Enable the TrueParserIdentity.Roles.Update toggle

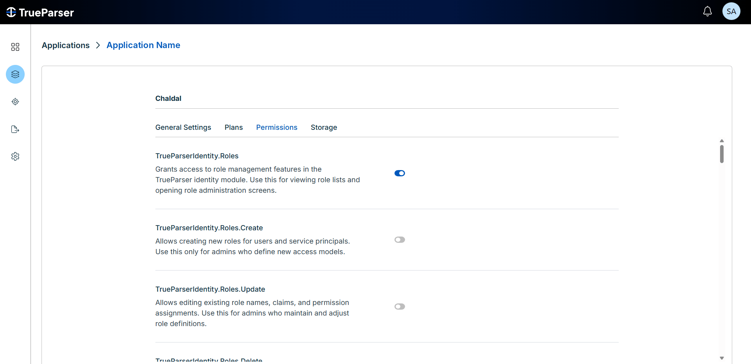point(400,307)
